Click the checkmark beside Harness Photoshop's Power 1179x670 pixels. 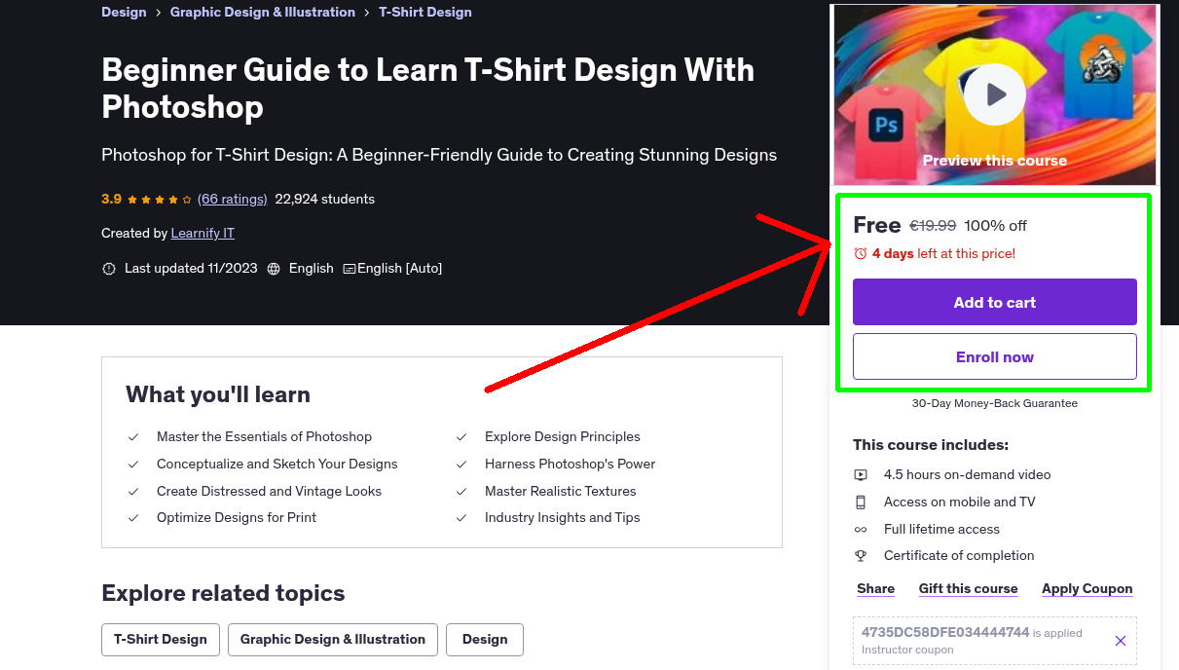(x=461, y=465)
